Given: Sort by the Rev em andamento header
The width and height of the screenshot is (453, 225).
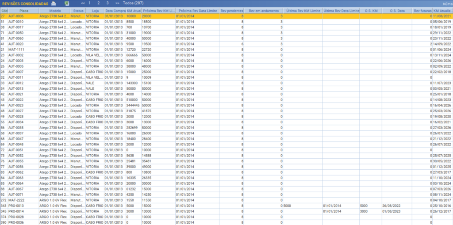Looking at the screenshot, I should (x=264, y=11).
